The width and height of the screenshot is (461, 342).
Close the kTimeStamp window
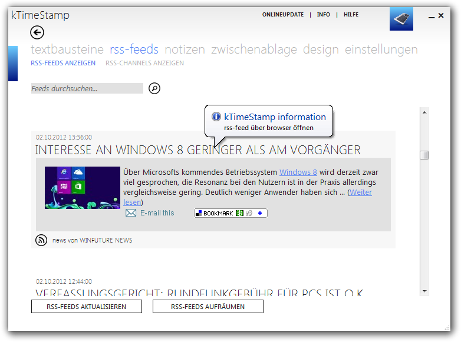[x=441, y=15]
